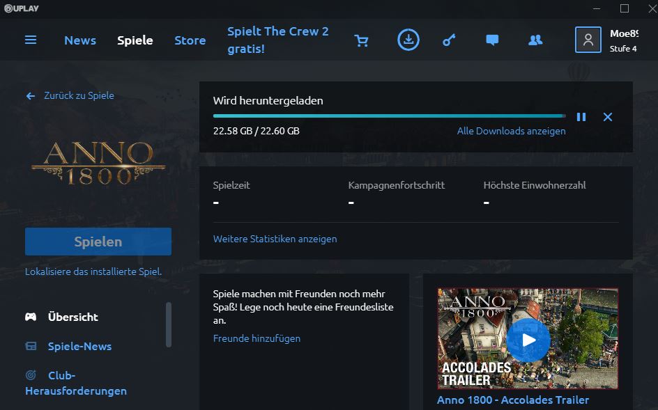Open the hamburger menu
The height and width of the screenshot is (410, 658).
click(31, 40)
